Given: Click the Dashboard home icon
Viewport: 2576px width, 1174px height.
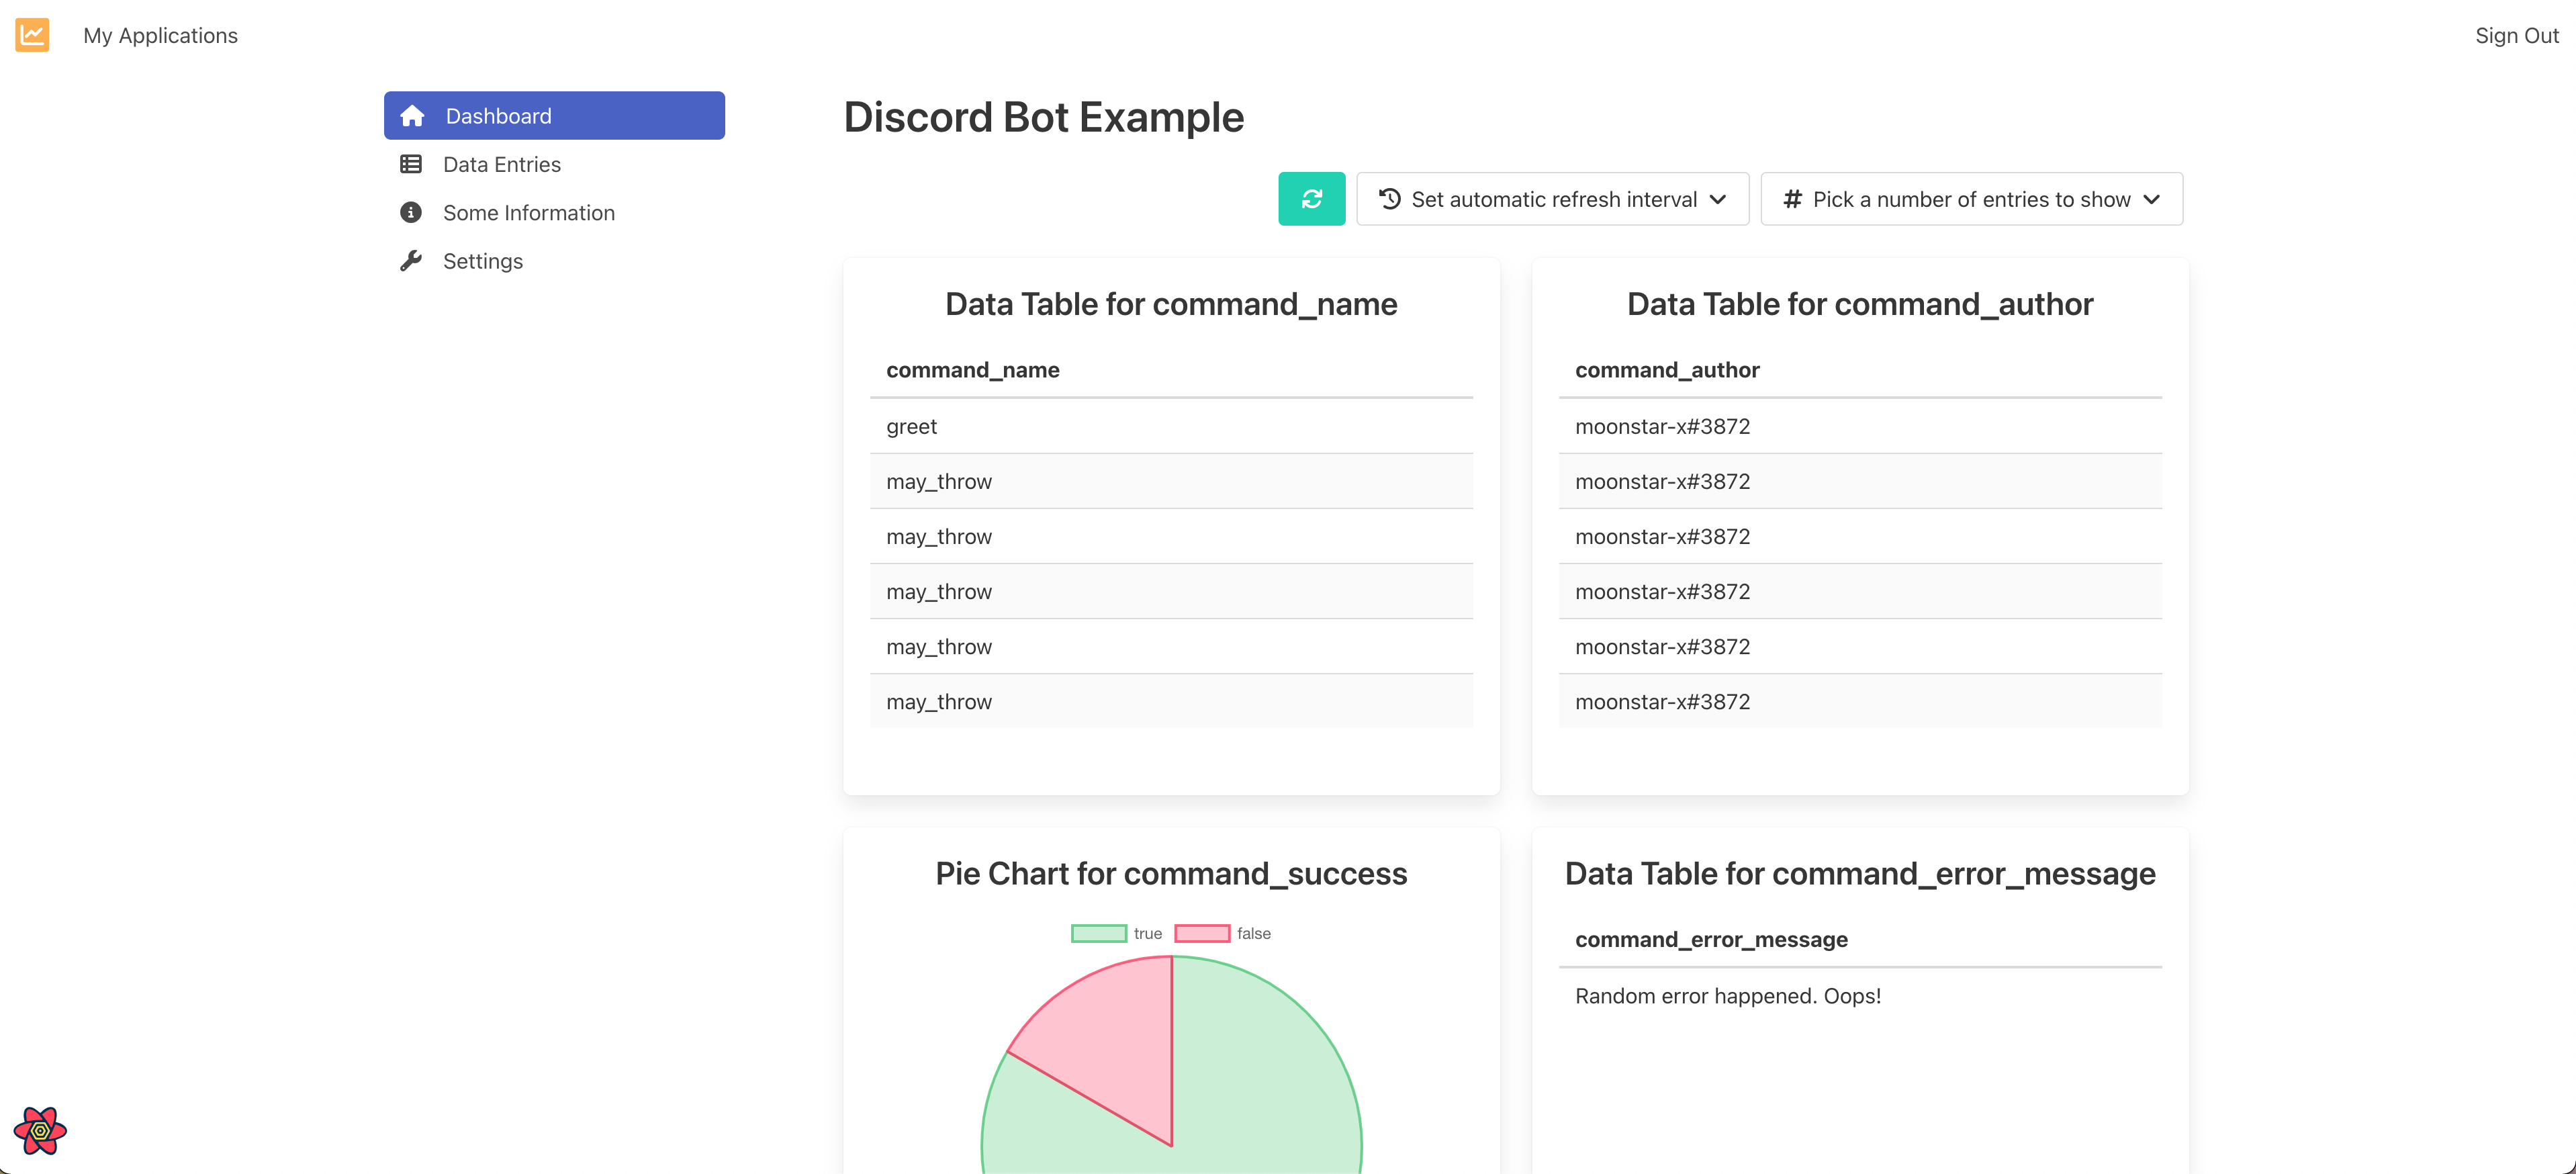Looking at the screenshot, I should pyautogui.click(x=412, y=116).
